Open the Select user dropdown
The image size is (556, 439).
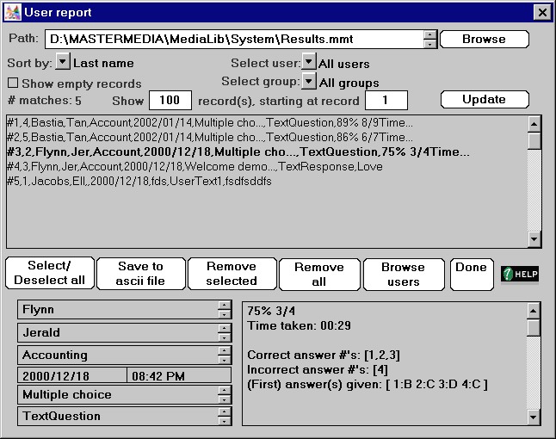pos(308,62)
